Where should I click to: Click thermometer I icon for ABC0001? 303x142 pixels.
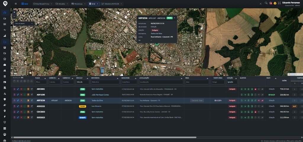coord(294,89)
